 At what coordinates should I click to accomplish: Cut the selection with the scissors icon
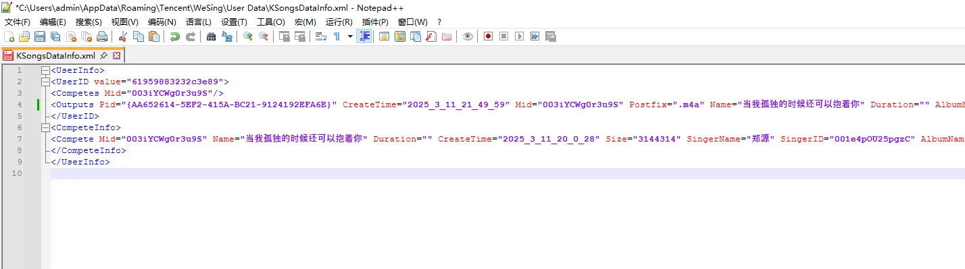pos(123,36)
